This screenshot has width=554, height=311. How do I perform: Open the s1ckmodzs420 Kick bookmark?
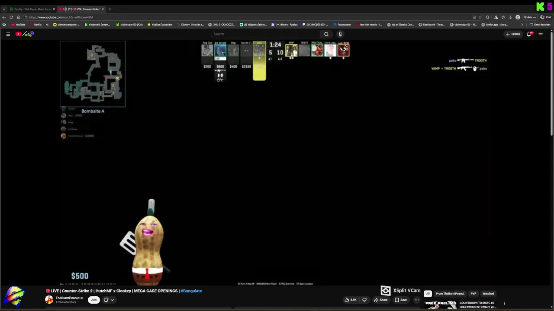[129, 25]
